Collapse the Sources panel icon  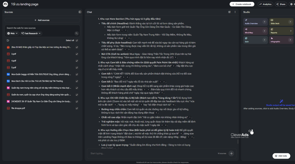point(80,12)
